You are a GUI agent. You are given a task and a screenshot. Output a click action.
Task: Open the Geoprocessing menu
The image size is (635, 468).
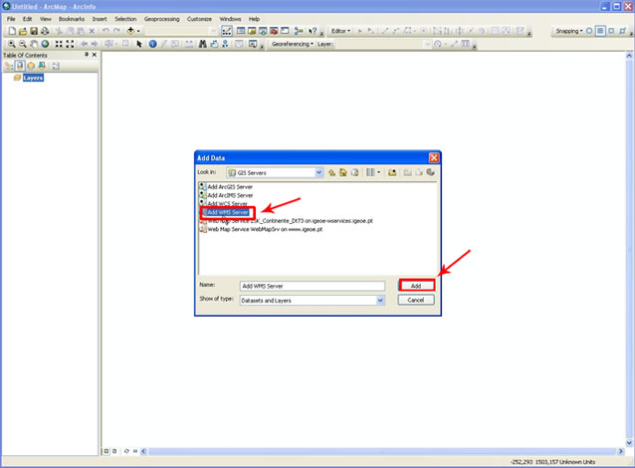tap(161, 19)
